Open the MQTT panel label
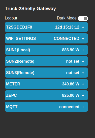Image resolution: width=95 pixels, height=138 pixels. coord(12,107)
